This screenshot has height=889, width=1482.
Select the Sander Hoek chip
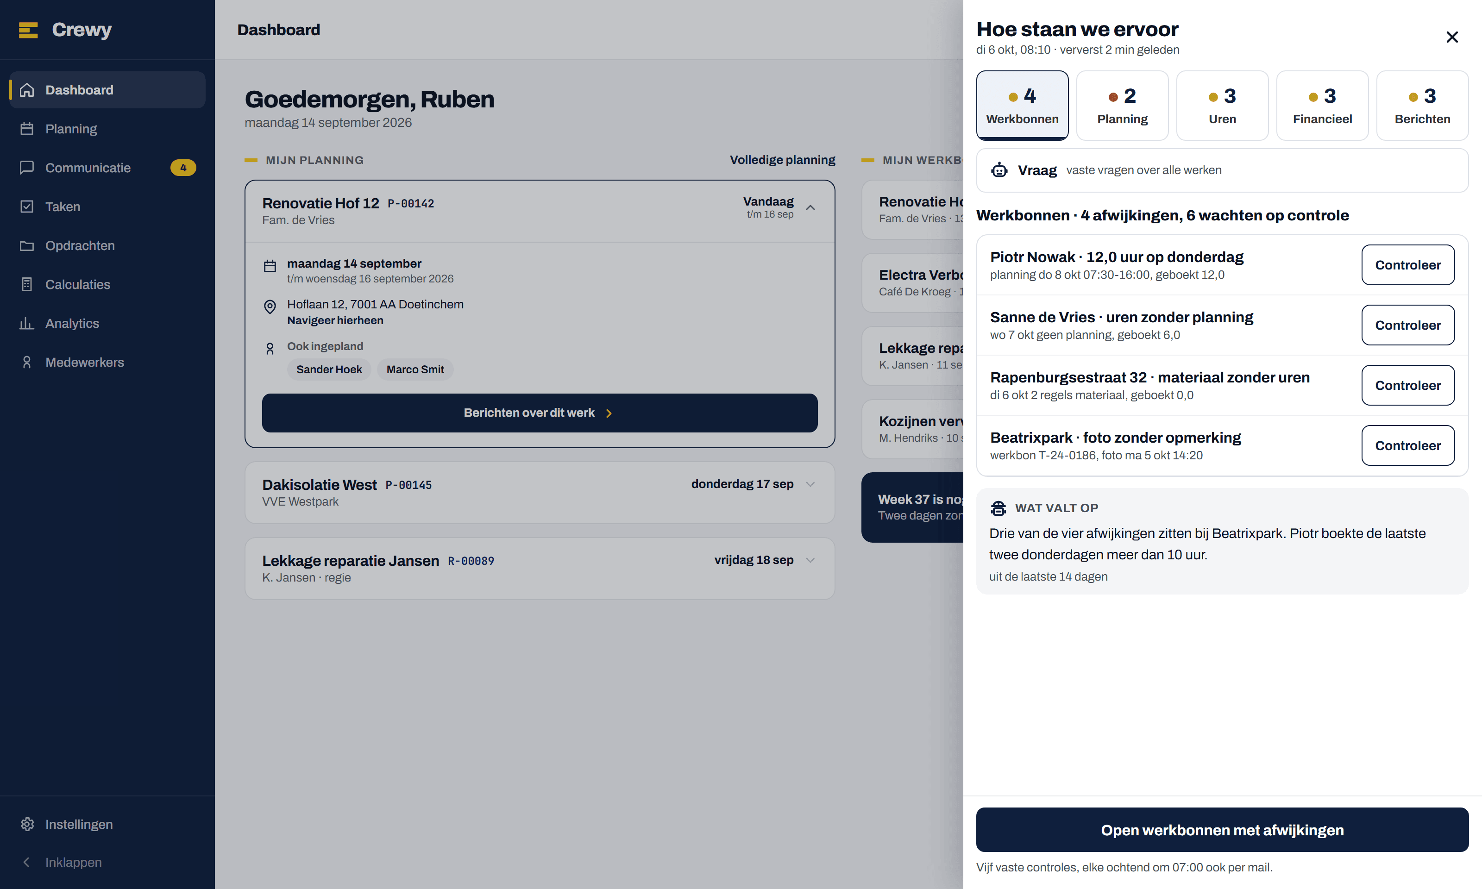pos(329,369)
